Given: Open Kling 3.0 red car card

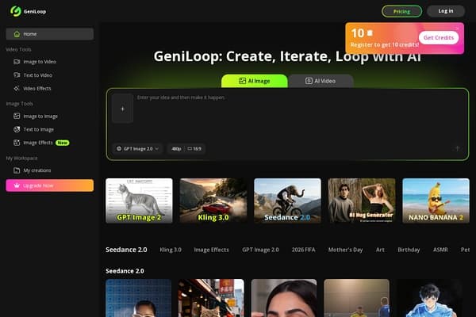Looking at the screenshot, I should (x=213, y=201).
